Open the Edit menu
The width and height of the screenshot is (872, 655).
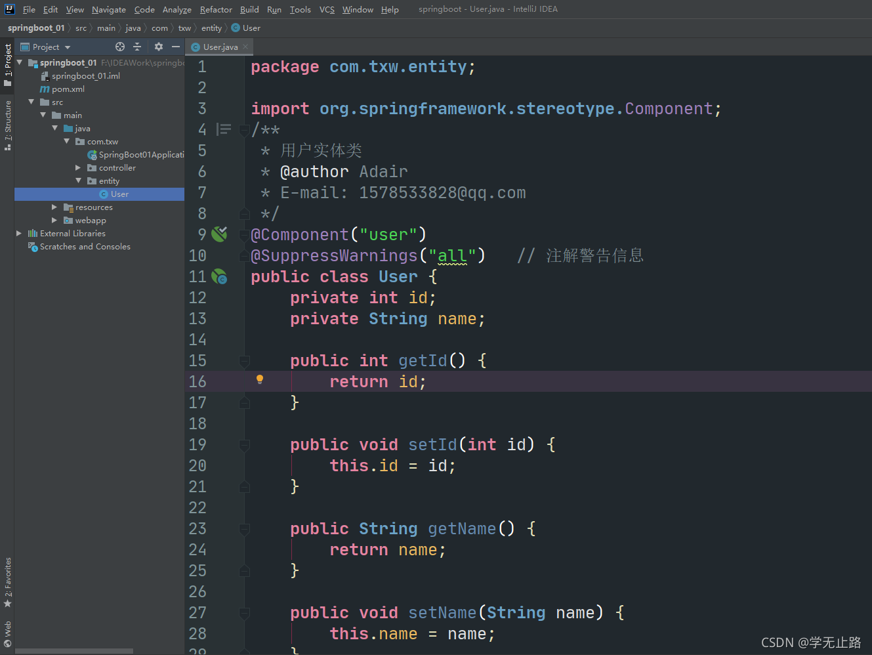51,9
